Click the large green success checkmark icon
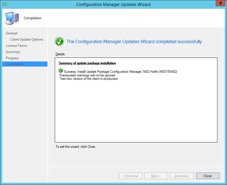Image resolution: width=227 pixels, height=185 pixels. click(x=59, y=41)
